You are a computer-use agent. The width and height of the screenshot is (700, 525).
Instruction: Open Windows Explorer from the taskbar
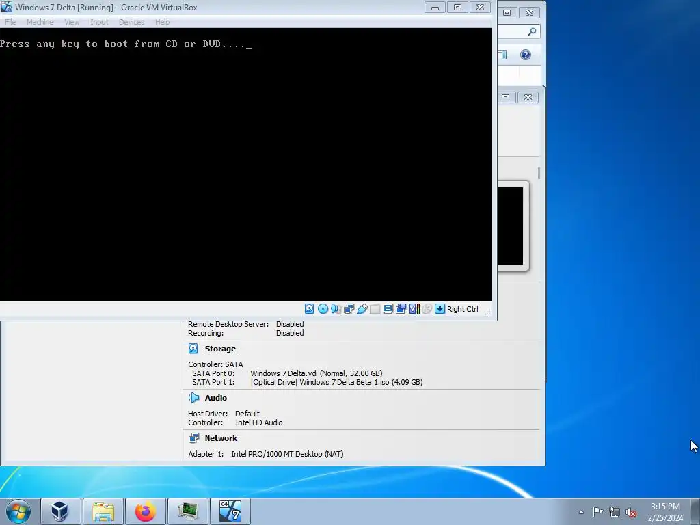103,511
